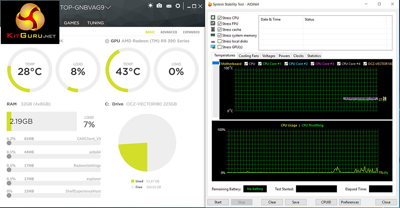Click the Save button
This screenshot has height=208, width=400.
click(x=296, y=202)
